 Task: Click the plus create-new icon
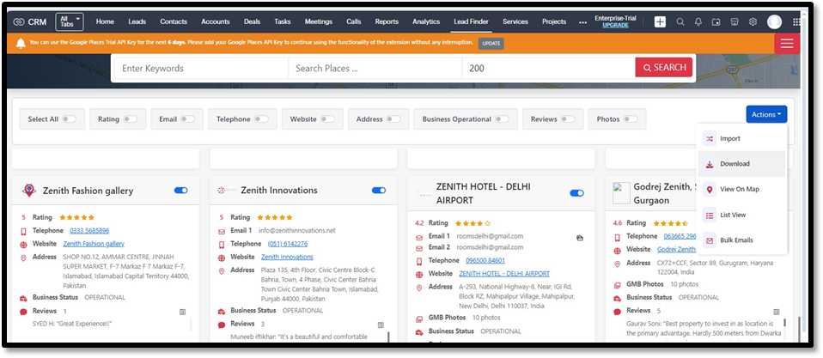pos(660,21)
